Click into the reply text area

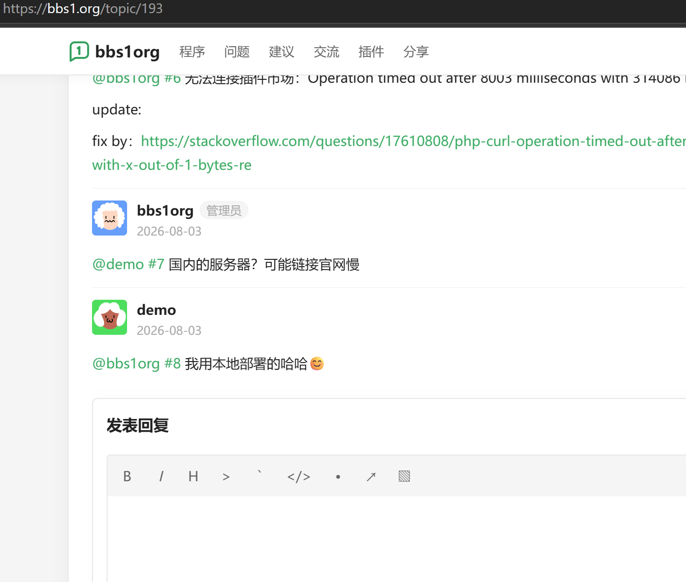tap(396, 539)
